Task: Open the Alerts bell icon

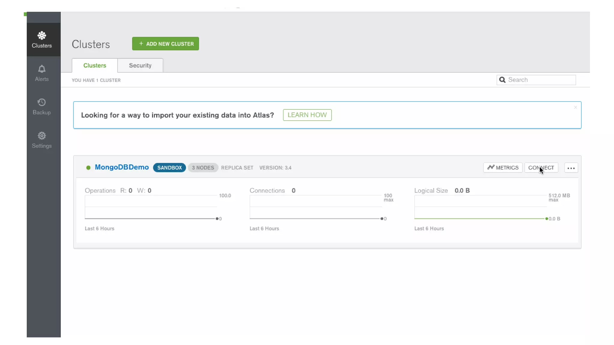Action: click(42, 69)
